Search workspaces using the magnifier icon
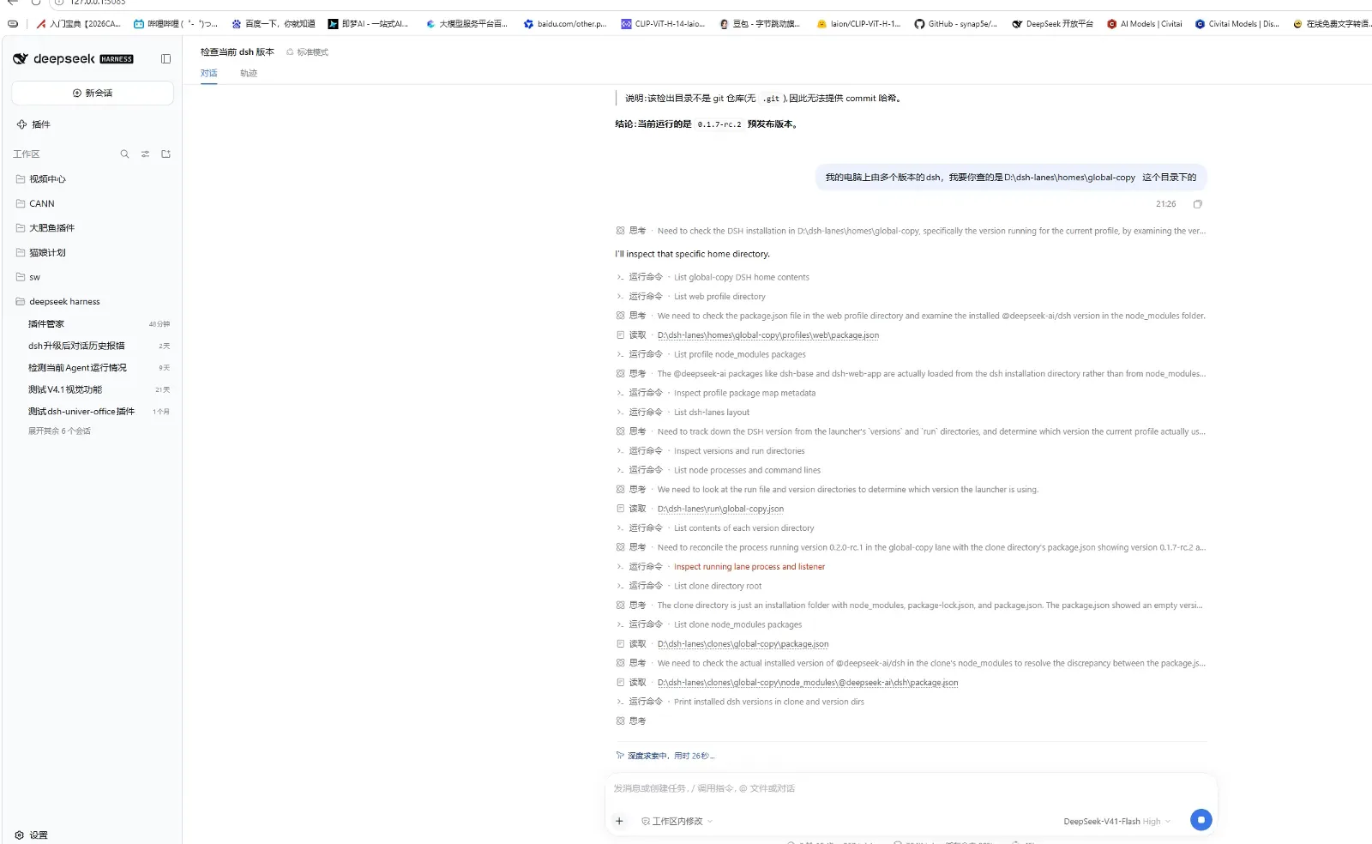This screenshot has height=844, width=1372. 124,154
